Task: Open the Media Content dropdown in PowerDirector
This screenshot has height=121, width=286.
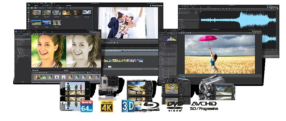Action: 43,8
